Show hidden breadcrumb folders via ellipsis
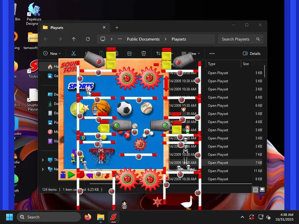This screenshot has height=224, width=299. coord(120,39)
